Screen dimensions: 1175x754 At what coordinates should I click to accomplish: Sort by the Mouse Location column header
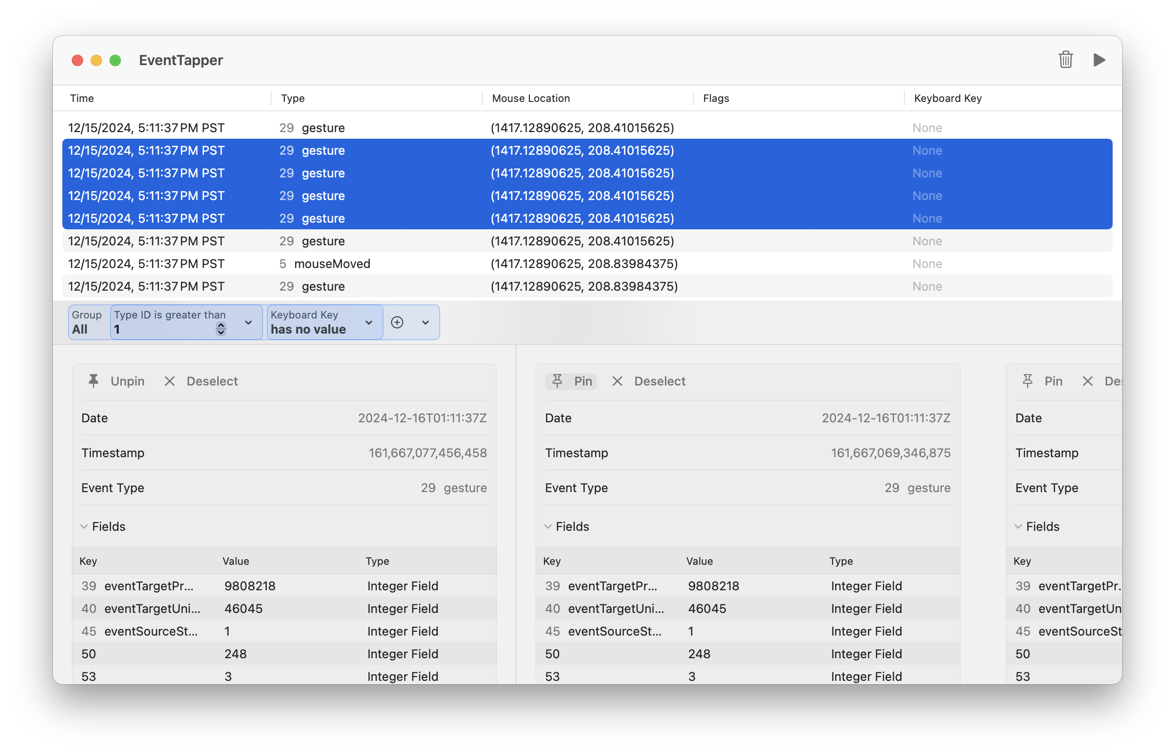(531, 98)
